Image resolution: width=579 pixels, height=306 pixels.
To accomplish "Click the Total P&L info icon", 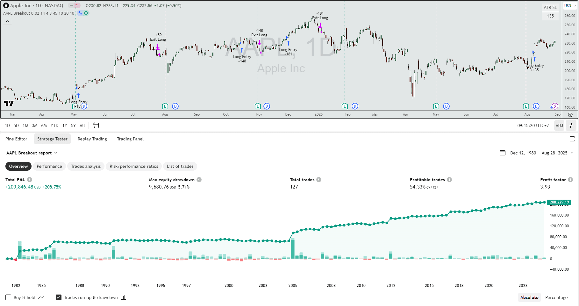I will (x=30, y=180).
